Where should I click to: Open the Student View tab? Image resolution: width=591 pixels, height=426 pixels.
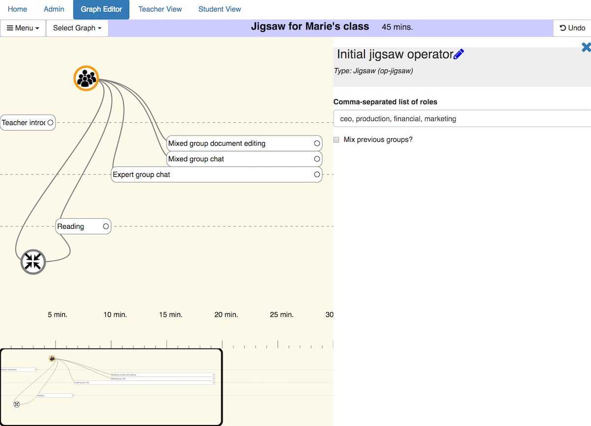(220, 9)
